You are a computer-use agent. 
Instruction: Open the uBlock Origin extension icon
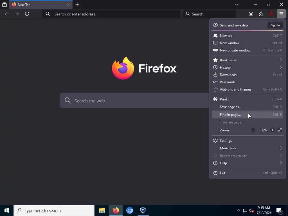click(x=271, y=14)
